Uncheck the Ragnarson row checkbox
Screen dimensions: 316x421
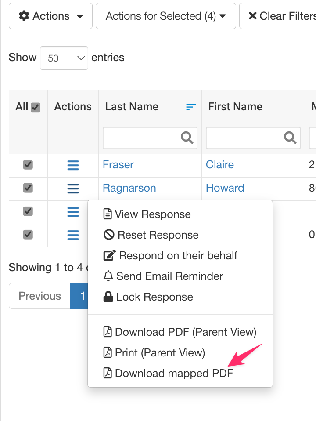coord(28,188)
